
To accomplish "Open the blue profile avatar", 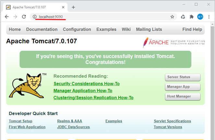I will 200,17.
